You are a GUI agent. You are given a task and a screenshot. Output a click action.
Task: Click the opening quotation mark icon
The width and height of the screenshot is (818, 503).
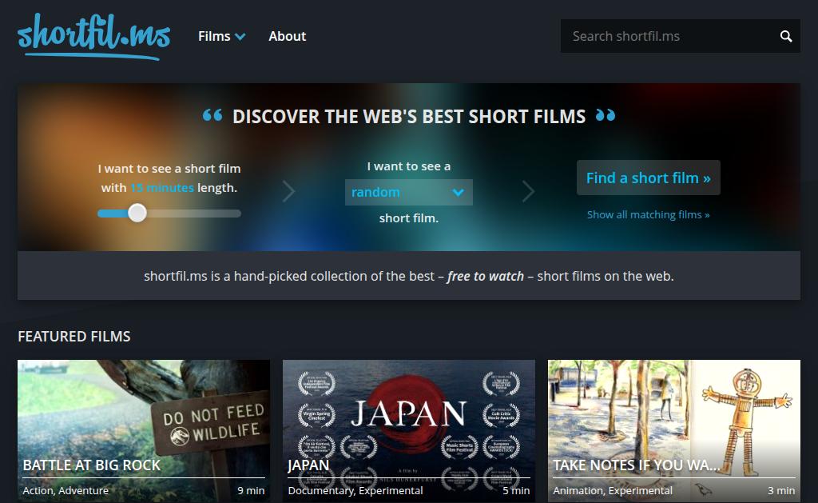point(212,116)
